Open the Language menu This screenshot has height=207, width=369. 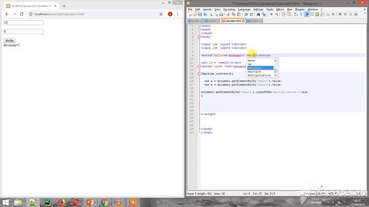click(x=244, y=9)
